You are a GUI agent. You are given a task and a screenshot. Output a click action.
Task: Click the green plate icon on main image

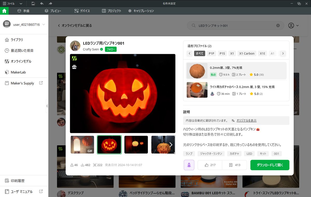coord(74,58)
